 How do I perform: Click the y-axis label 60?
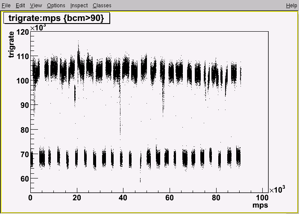(x=25, y=179)
